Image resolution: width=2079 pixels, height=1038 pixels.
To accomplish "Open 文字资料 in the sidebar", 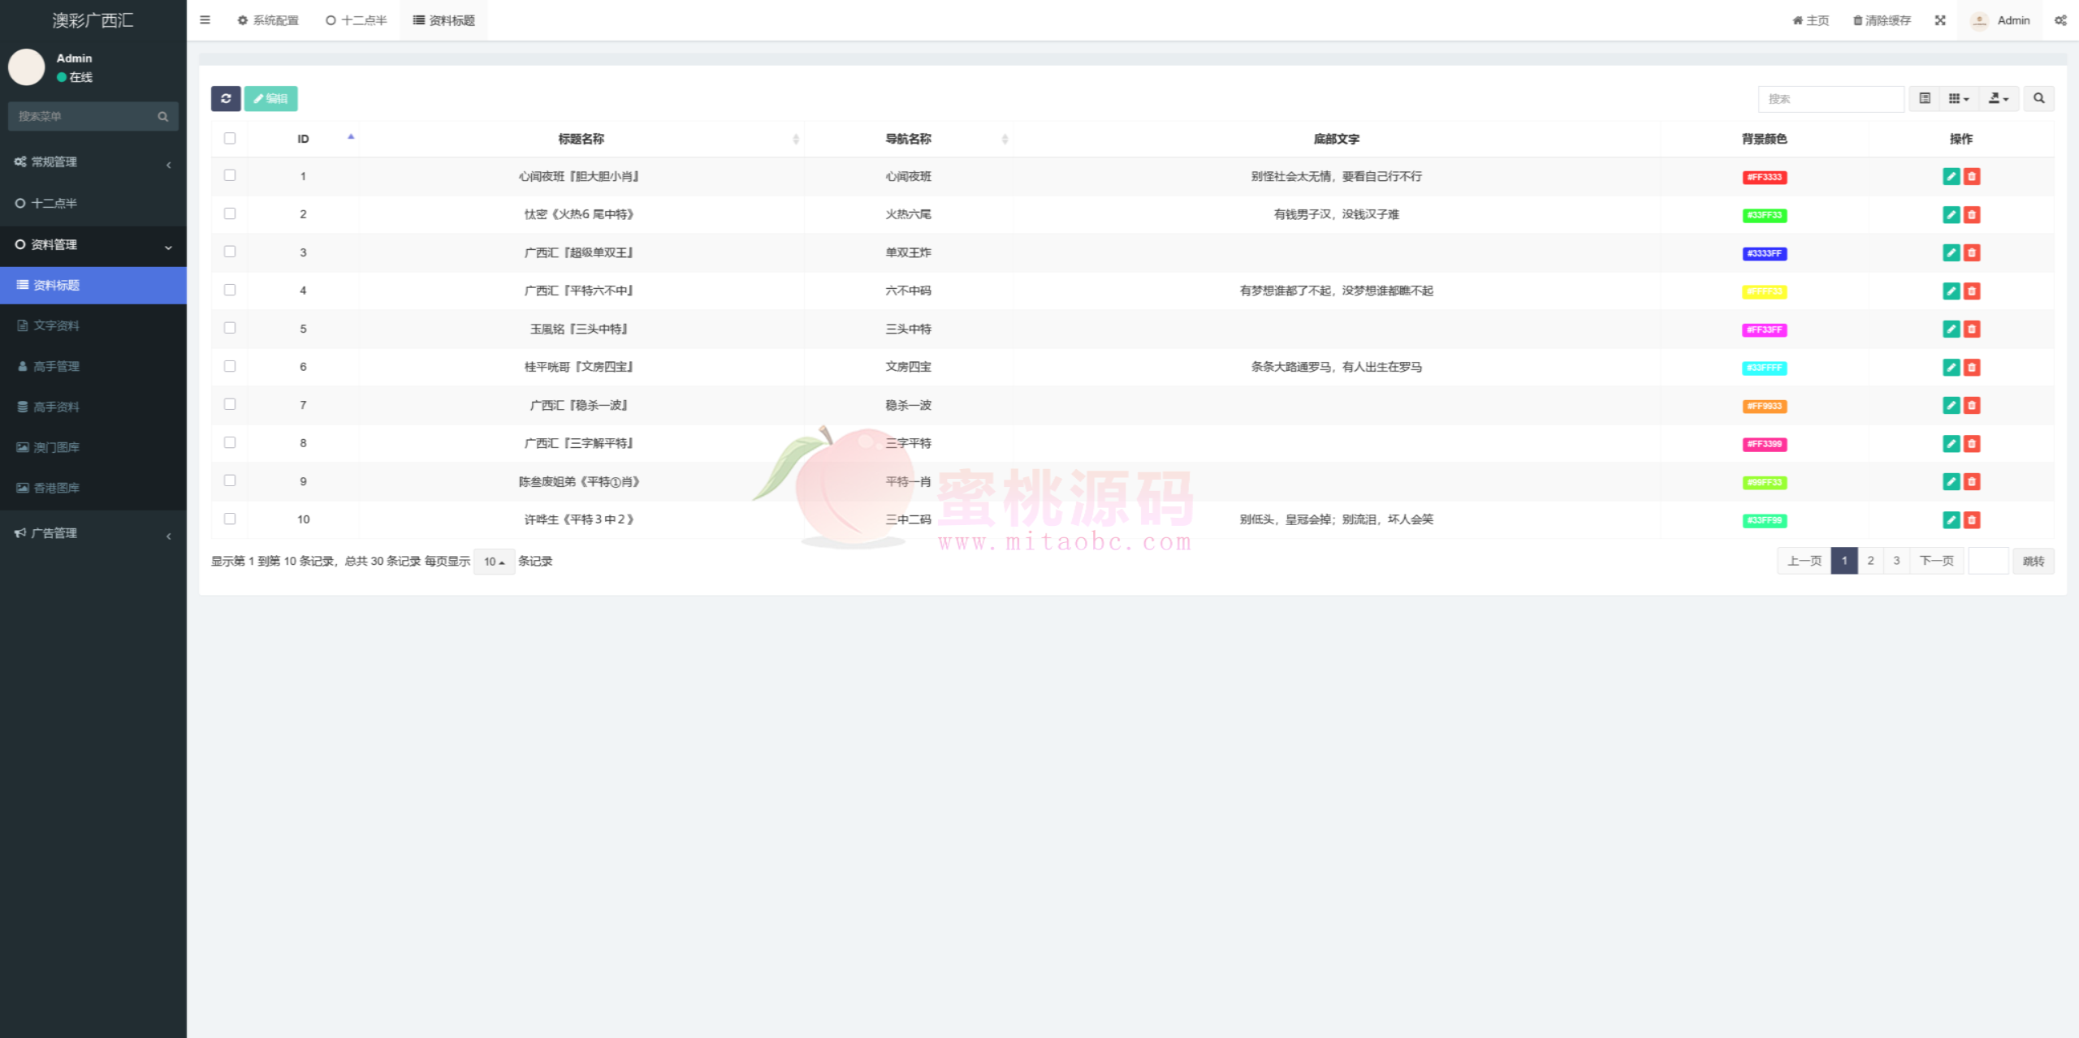I will pyautogui.click(x=56, y=325).
